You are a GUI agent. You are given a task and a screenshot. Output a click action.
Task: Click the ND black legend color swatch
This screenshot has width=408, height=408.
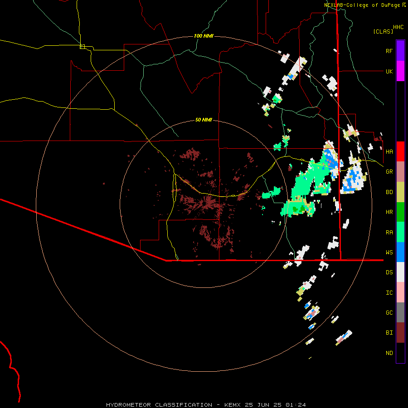[x=400, y=353]
